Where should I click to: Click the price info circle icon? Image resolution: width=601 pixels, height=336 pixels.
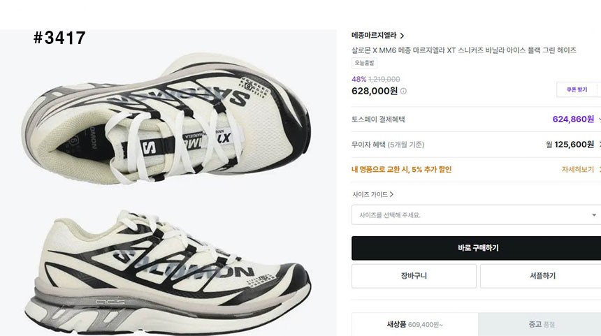pos(403,91)
